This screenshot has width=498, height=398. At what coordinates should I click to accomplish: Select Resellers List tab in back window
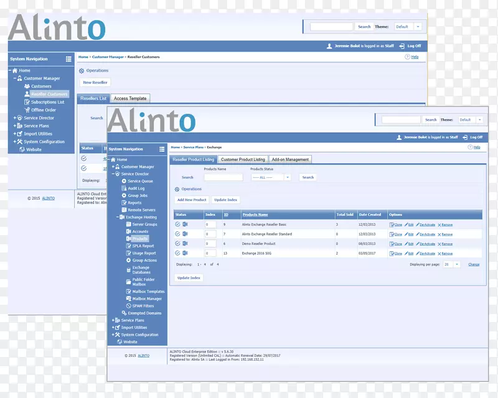[93, 98]
